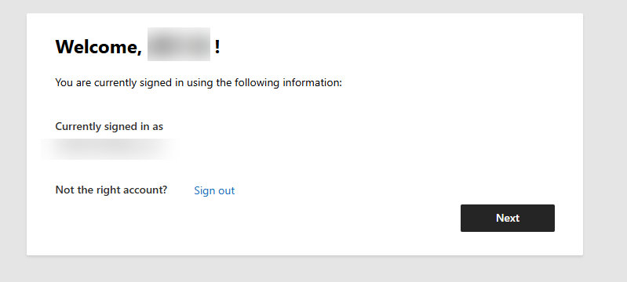Choose Sign out to switch accounts

214,190
